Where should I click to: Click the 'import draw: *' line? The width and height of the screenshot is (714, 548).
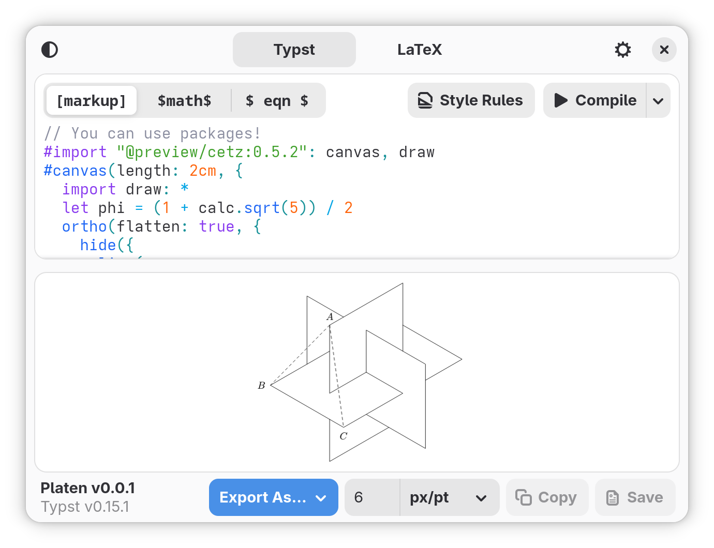pos(125,189)
